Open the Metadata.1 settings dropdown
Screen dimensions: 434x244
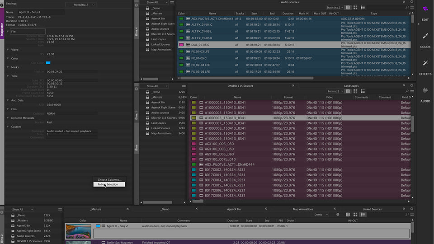(80, 5)
